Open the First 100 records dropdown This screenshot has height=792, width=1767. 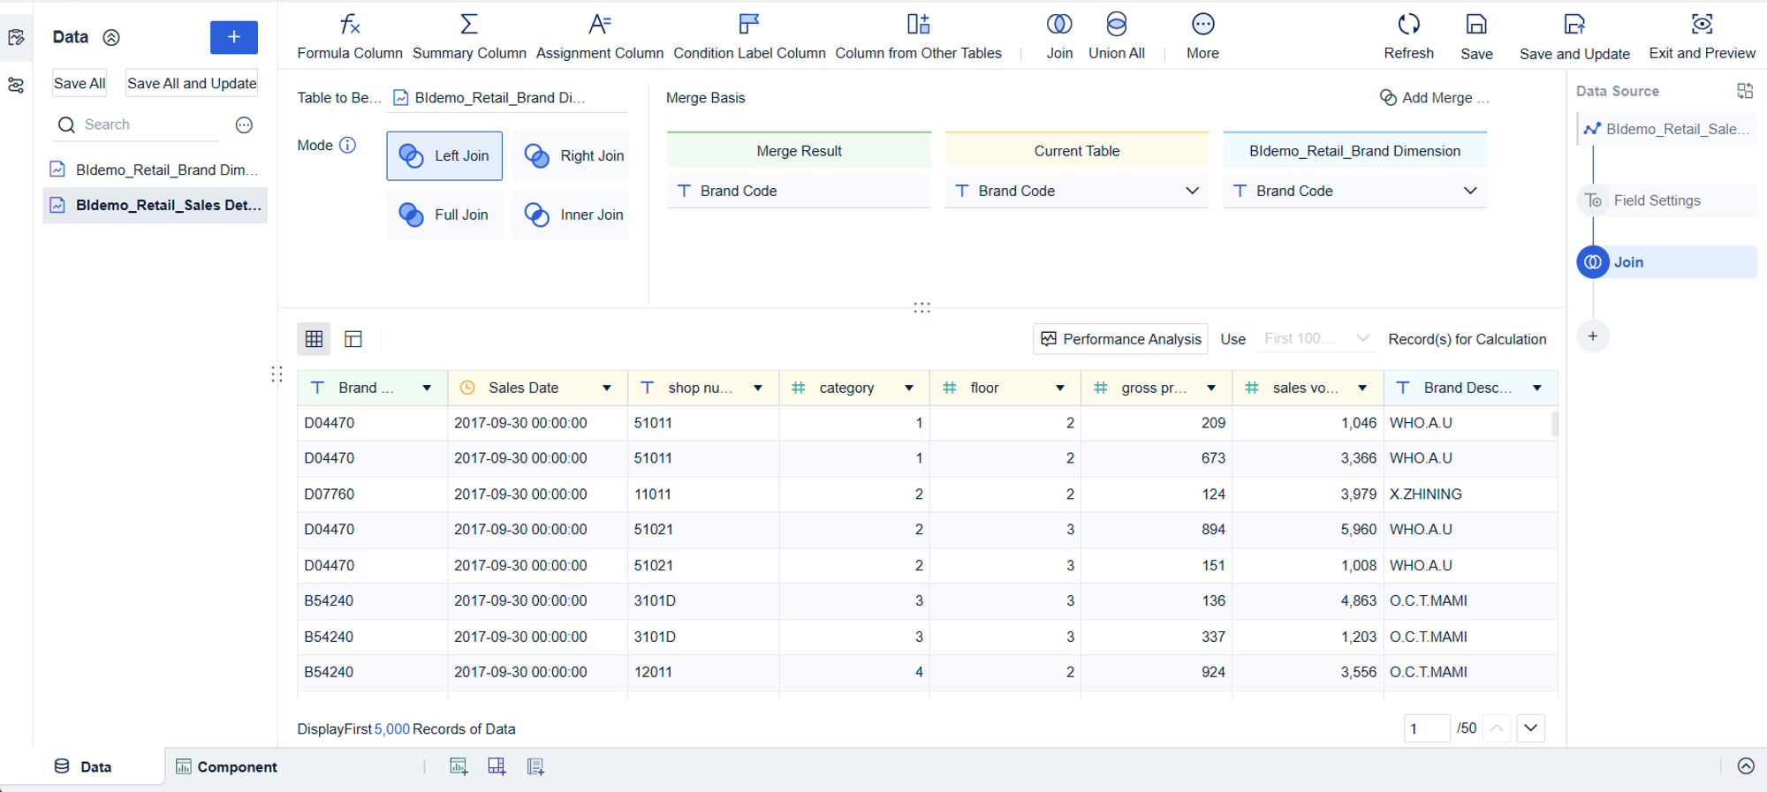pos(1316,339)
